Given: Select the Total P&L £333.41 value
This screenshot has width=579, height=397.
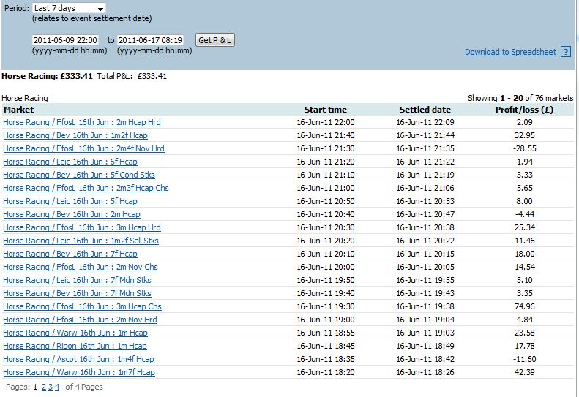Looking at the screenshot, I should point(152,76).
